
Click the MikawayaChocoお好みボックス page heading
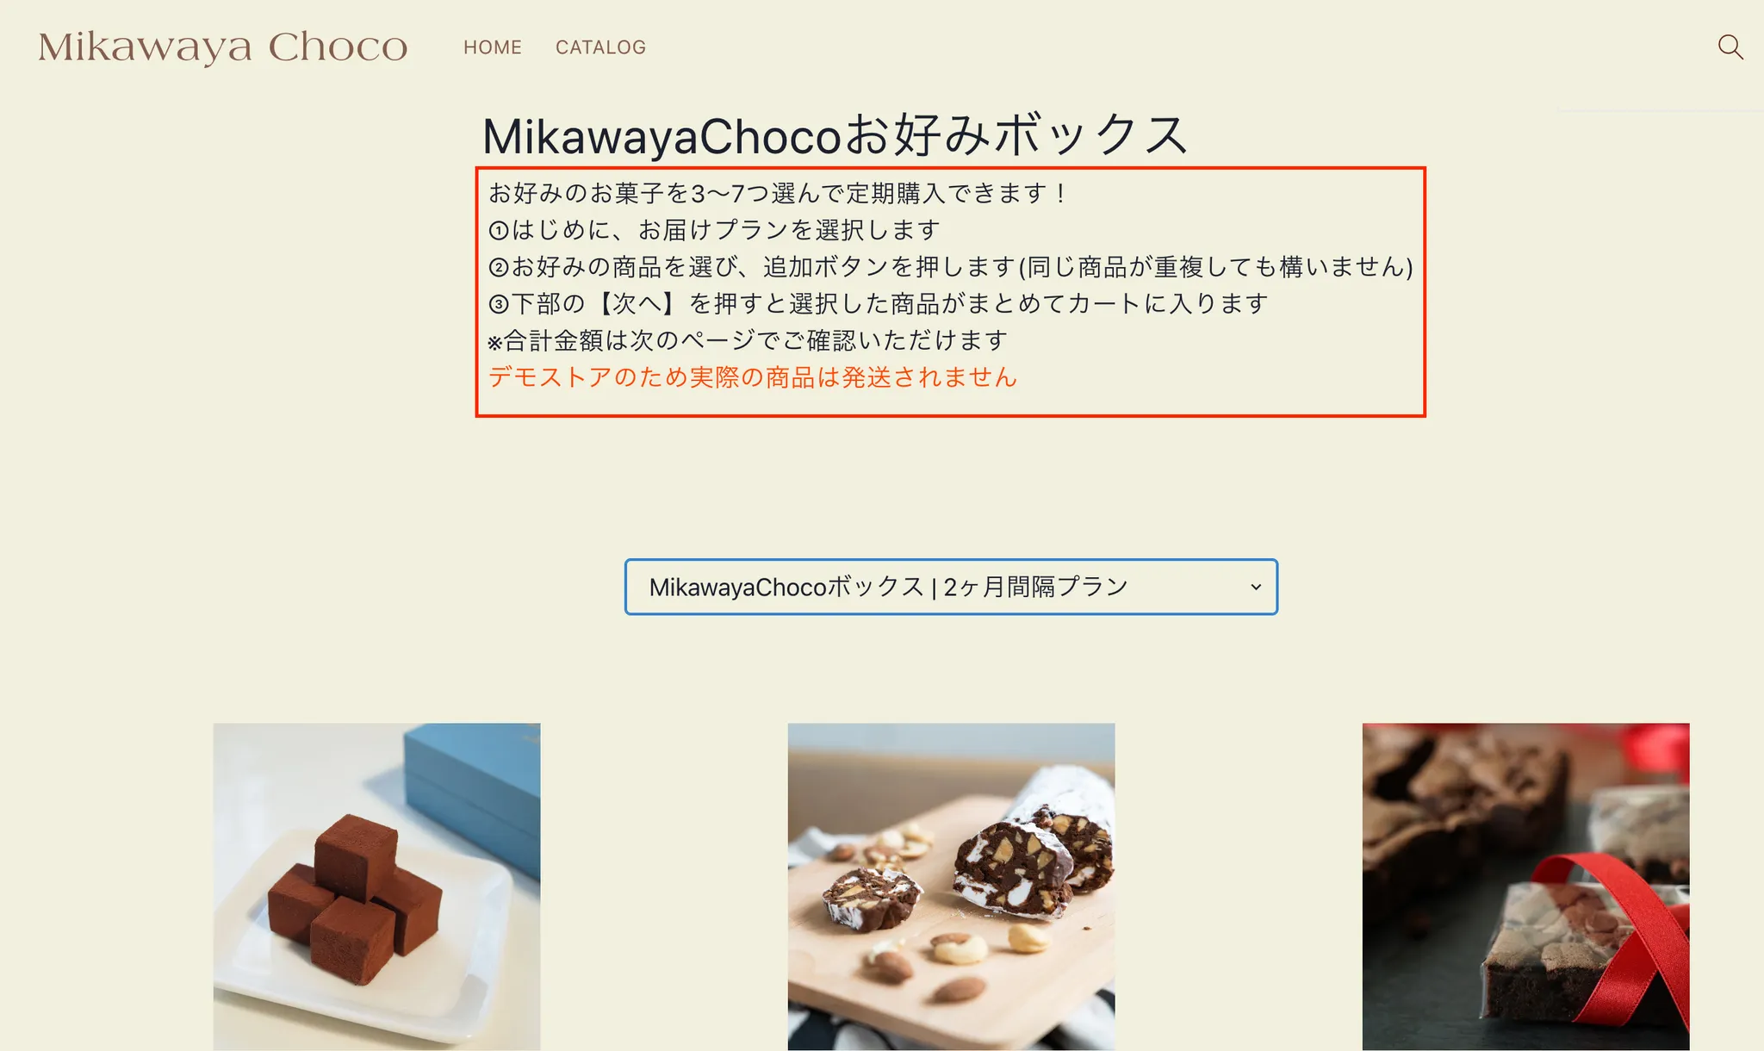point(835,135)
